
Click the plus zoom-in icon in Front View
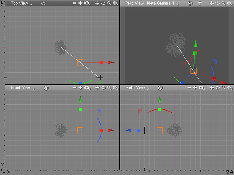[80, 87]
